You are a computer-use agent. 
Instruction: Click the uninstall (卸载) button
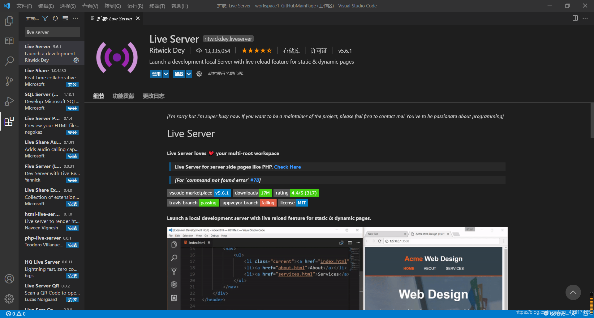click(x=179, y=74)
